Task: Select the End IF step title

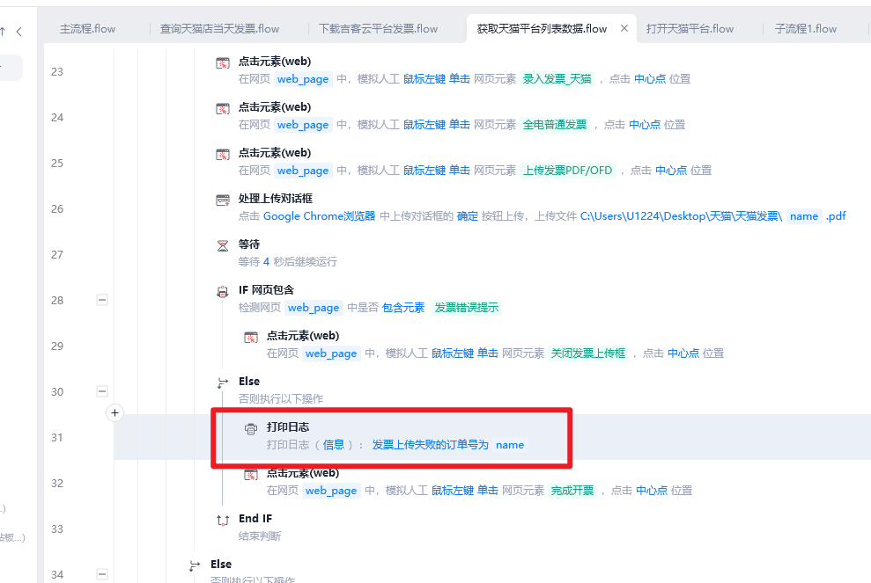Action: [255, 519]
